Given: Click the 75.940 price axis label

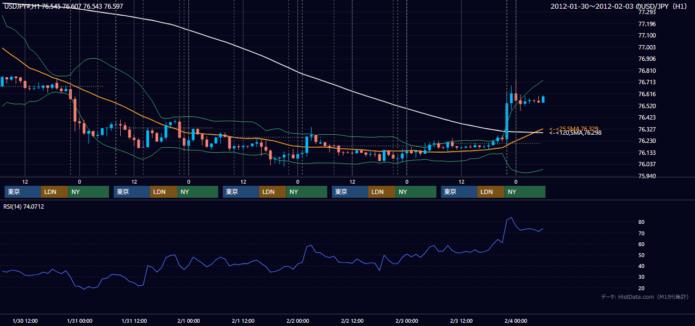Looking at the screenshot, I should (647, 176).
